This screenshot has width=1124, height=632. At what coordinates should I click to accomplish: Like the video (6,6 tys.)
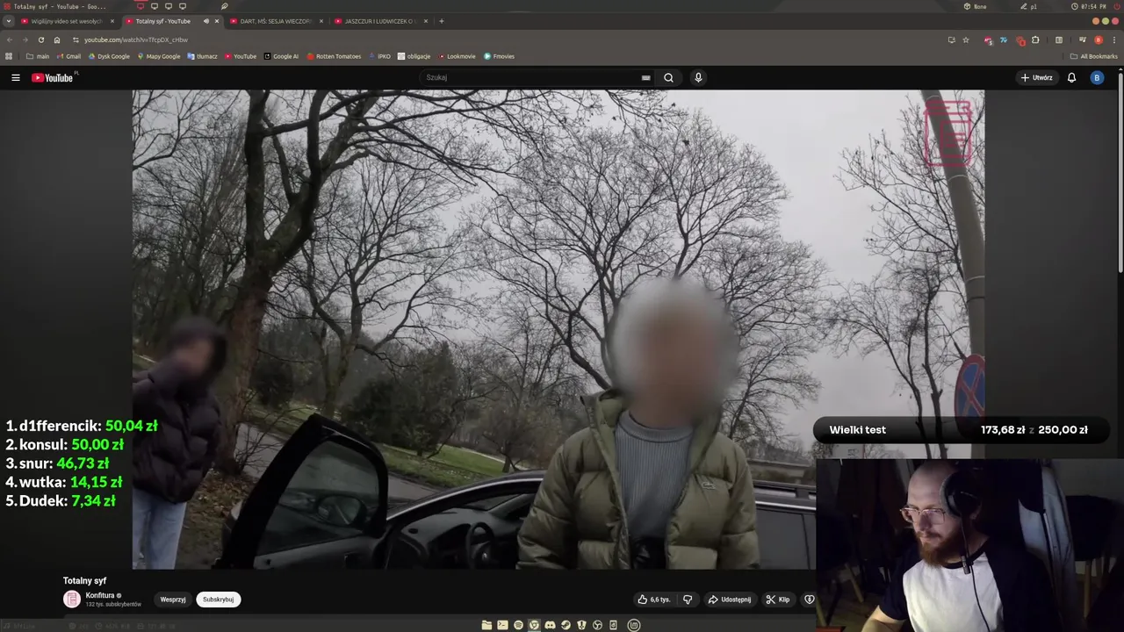653,600
